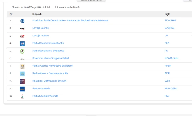Click the MUNDESIA sigla link
The width and height of the screenshot is (192, 116).
click(x=171, y=89)
